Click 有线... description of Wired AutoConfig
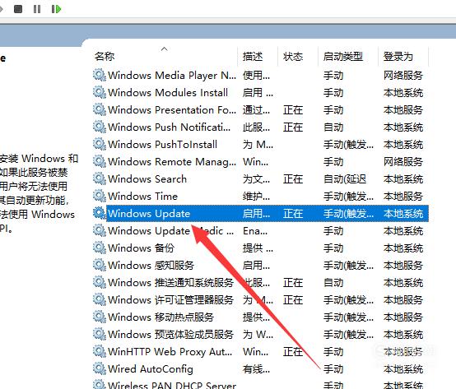Screen dimensions: 456x389 (256, 369)
